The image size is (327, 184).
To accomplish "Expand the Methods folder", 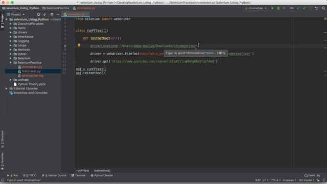I will pos(11,50).
